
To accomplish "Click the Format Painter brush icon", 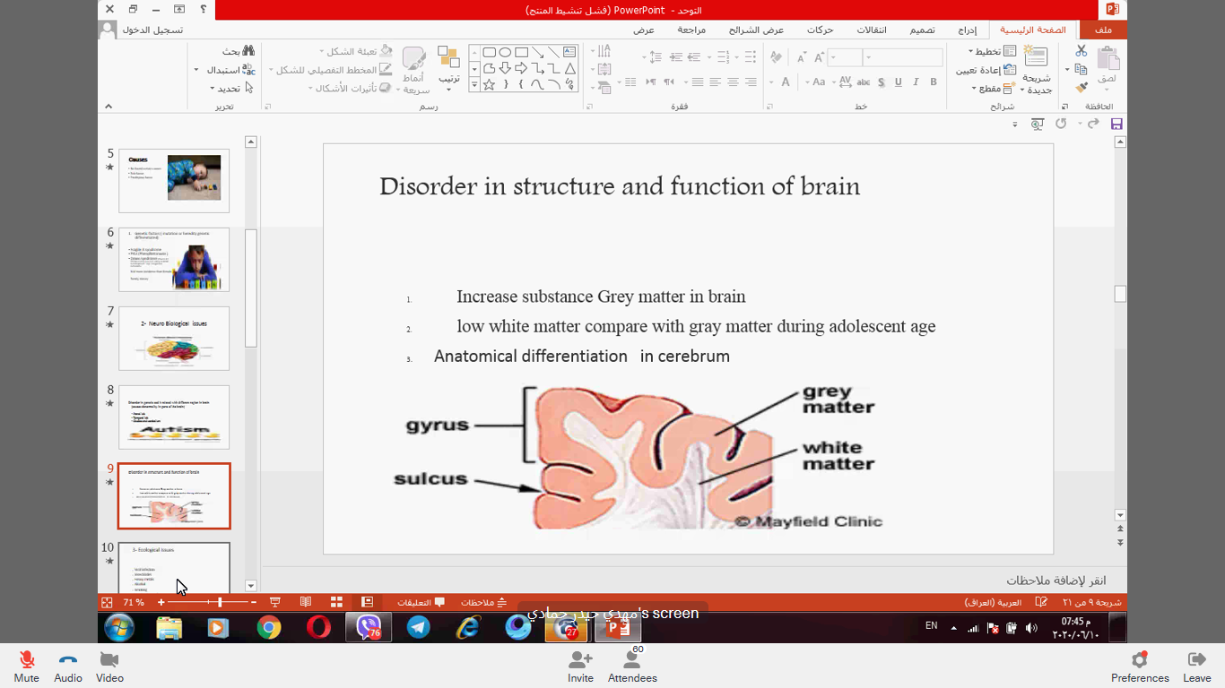I will [x=1082, y=88].
